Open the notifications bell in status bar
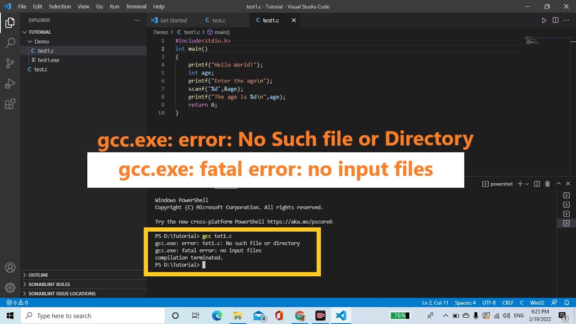Screen dimensions: 576x324 coord(566,303)
